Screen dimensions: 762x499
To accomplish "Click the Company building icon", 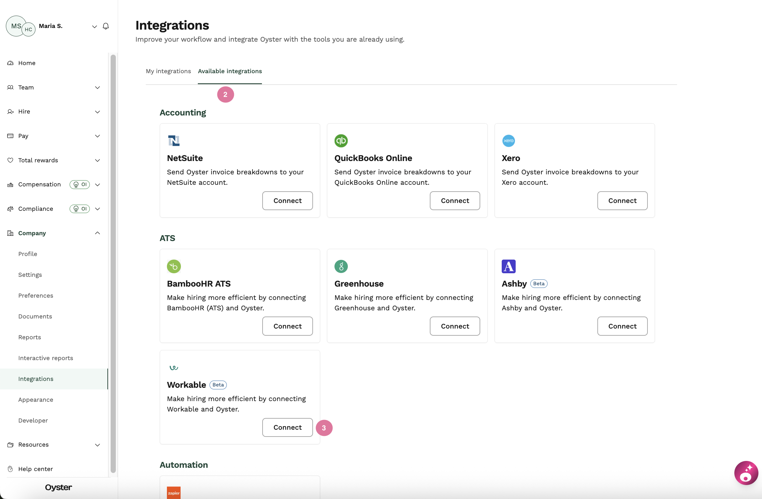I will point(10,233).
